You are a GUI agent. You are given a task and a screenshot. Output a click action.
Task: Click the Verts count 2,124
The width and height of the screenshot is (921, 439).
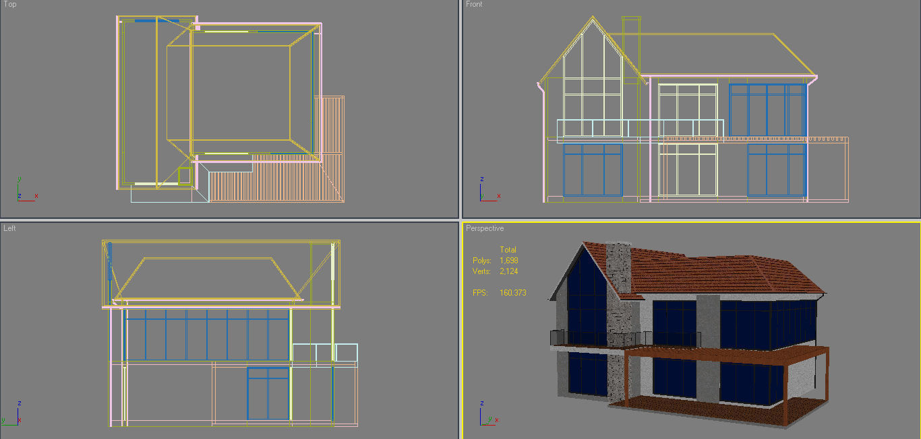(509, 271)
